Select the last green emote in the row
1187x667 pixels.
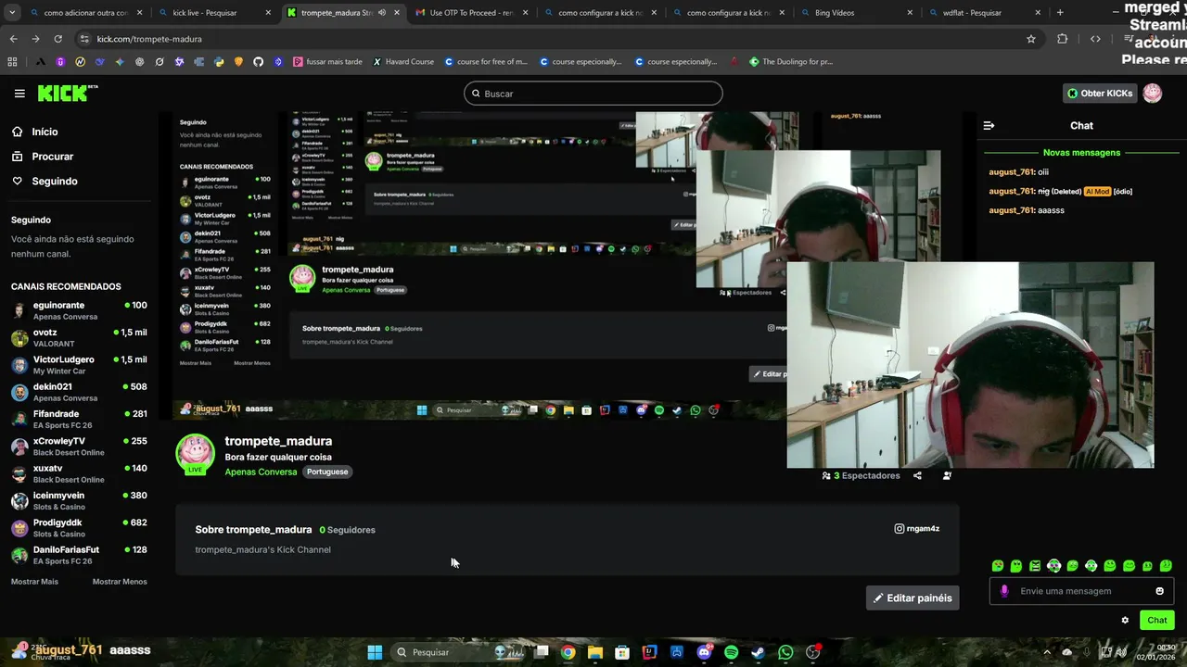tap(1166, 565)
